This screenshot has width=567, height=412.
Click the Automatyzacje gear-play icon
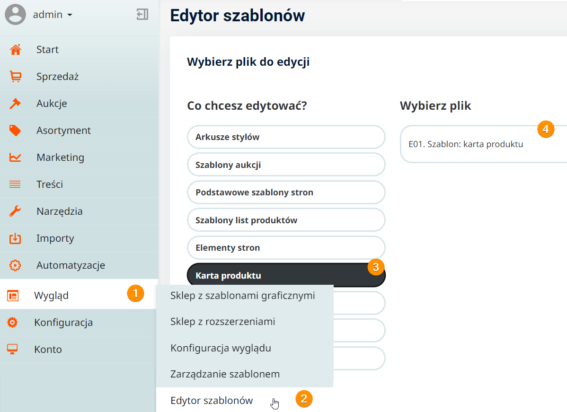(15, 265)
